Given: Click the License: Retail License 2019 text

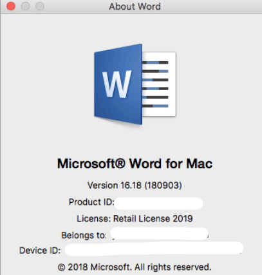Looking at the screenshot, I should pyautogui.click(x=135, y=219).
